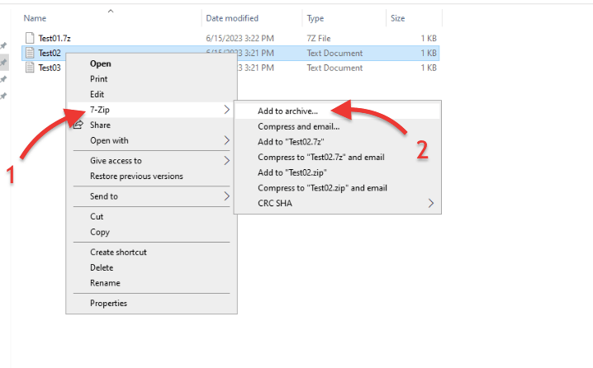Expand the Send to submenu
This screenshot has width=593, height=368.
226,196
